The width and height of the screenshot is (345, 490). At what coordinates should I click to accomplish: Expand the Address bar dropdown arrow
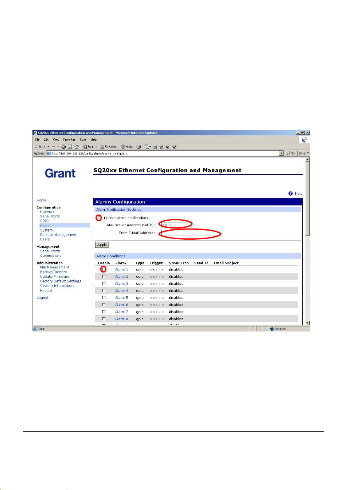(281, 153)
